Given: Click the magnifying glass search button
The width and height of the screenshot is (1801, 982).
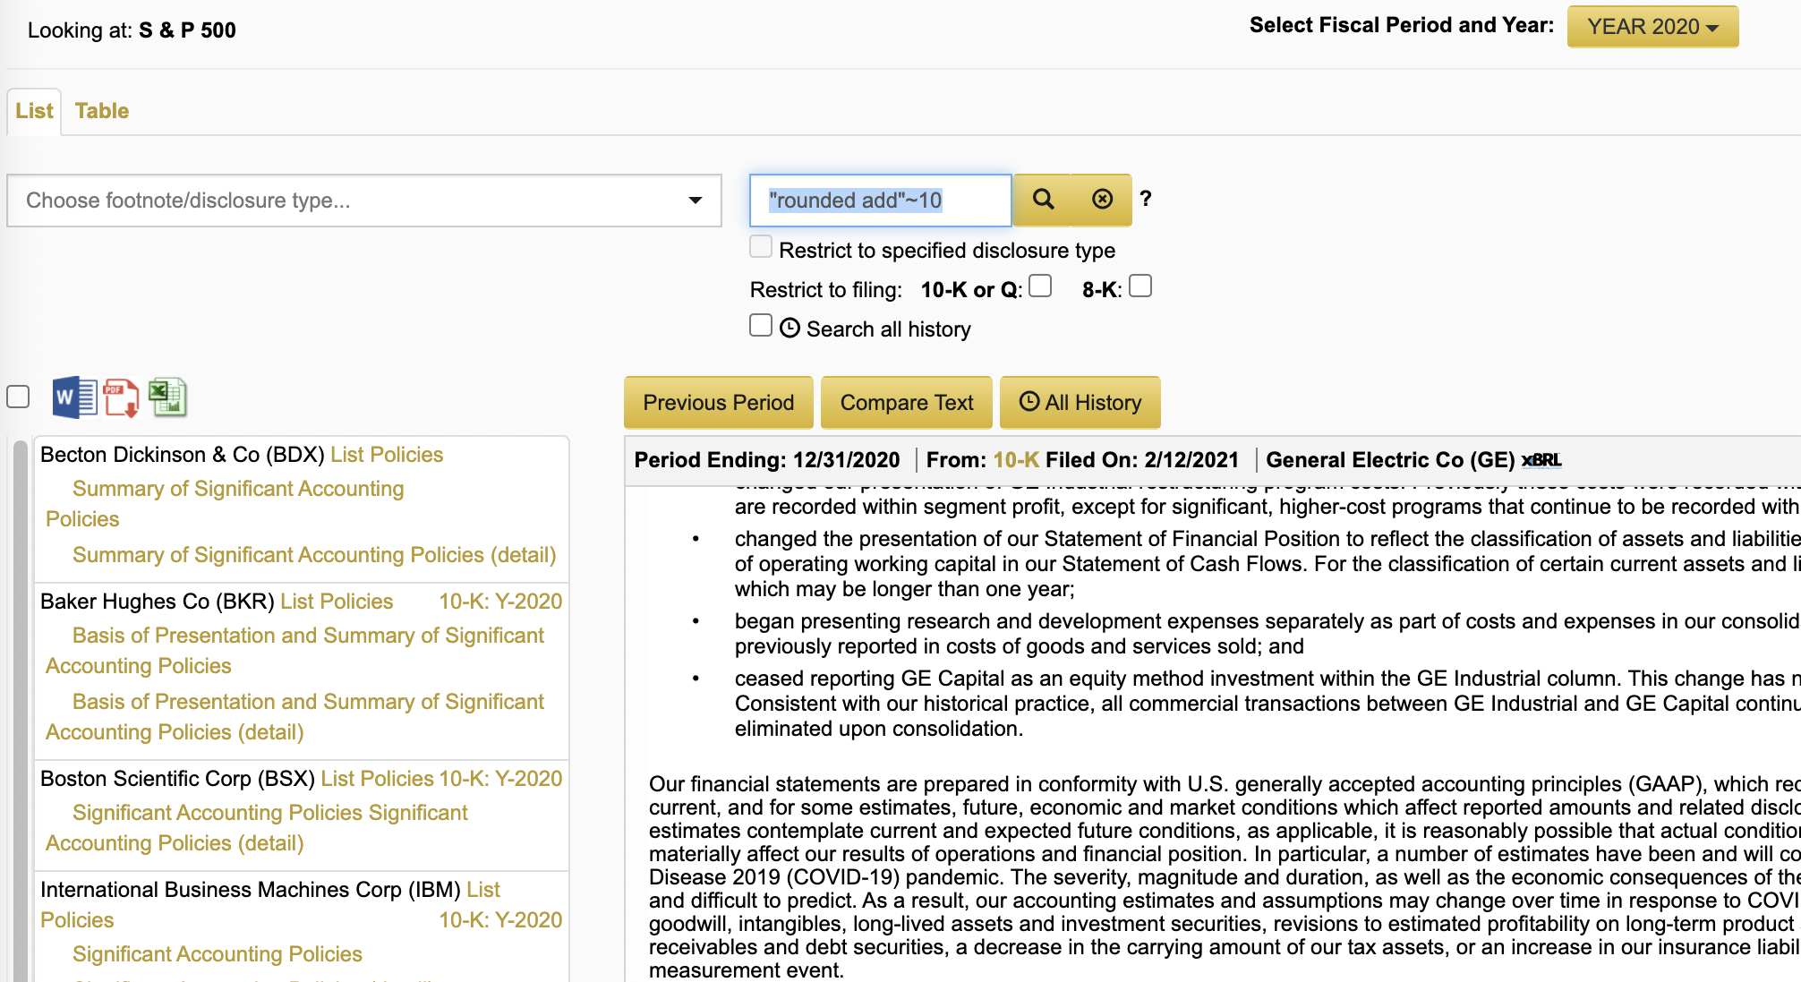Looking at the screenshot, I should coord(1043,200).
